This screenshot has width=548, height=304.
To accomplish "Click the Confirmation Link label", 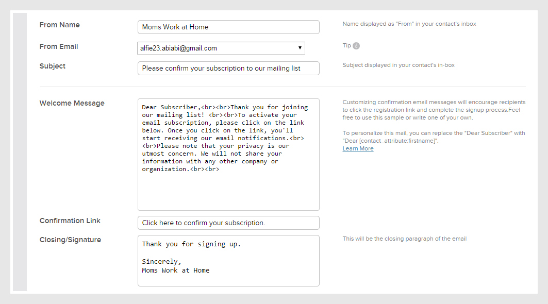I will (70, 221).
